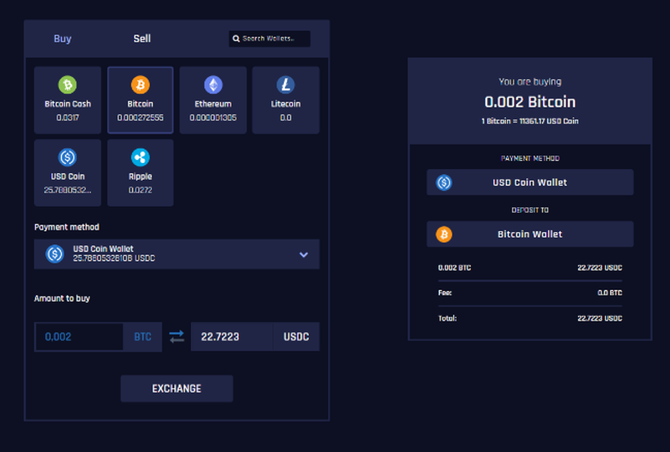
Task: Select the Bitcoin Cash green coin icon
Action: coord(68,84)
